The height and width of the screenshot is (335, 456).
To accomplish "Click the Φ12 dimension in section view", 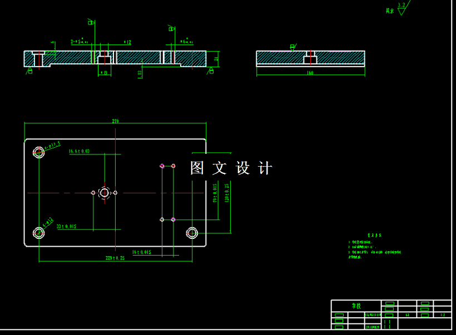I will [127, 42].
